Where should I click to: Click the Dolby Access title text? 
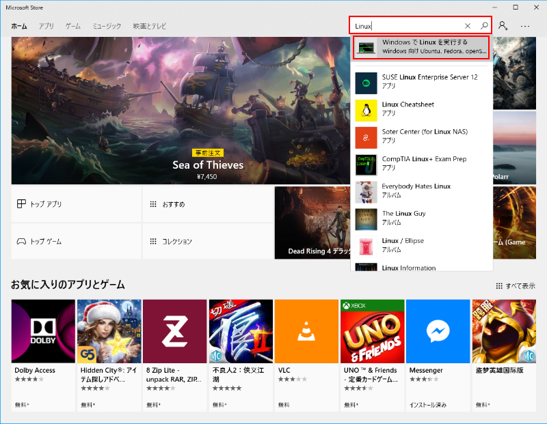(35, 370)
